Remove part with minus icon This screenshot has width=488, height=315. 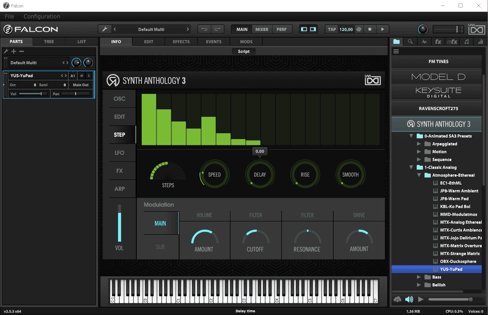22,51
